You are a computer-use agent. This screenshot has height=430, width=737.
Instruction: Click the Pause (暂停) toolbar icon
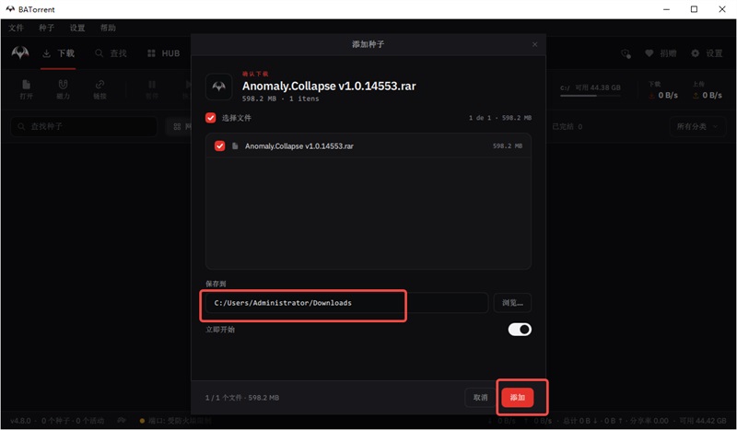pyautogui.click(x=152, y=85)
